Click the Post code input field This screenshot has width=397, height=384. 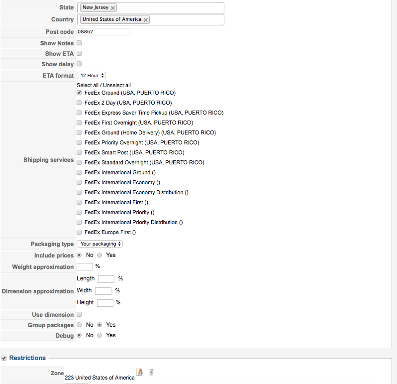point(103,32)
